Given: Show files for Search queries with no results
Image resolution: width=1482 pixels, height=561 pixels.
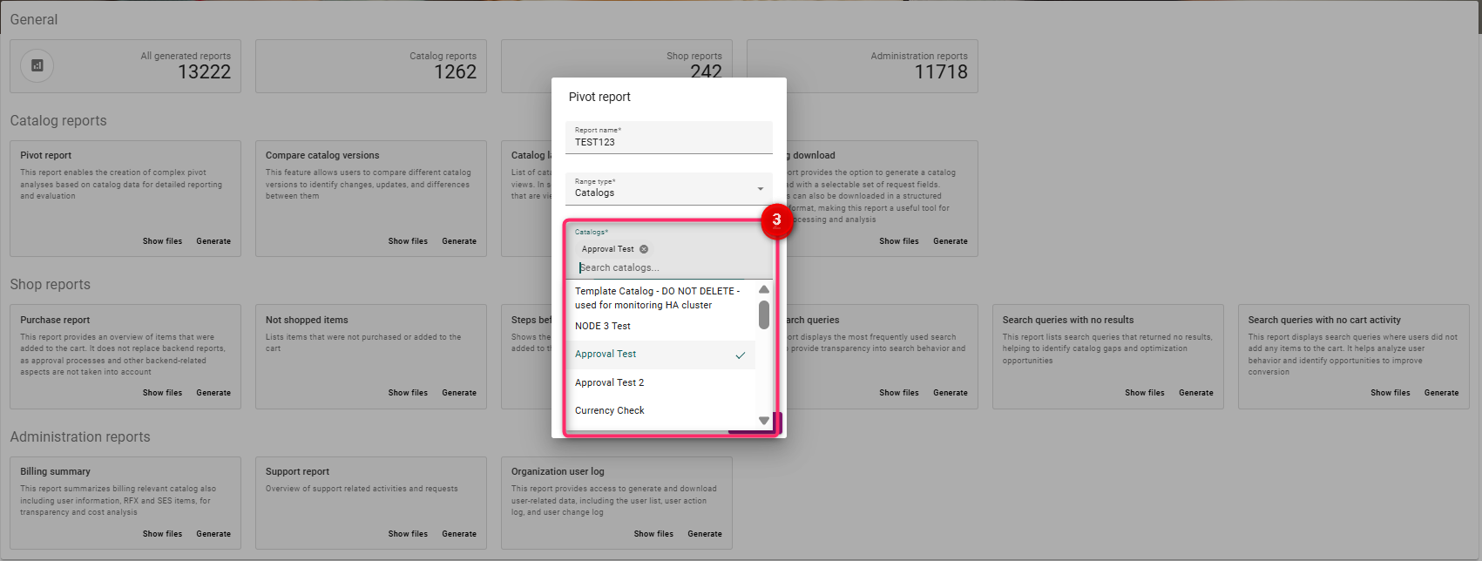Looking at the screenshot, I should point(1144,393).
